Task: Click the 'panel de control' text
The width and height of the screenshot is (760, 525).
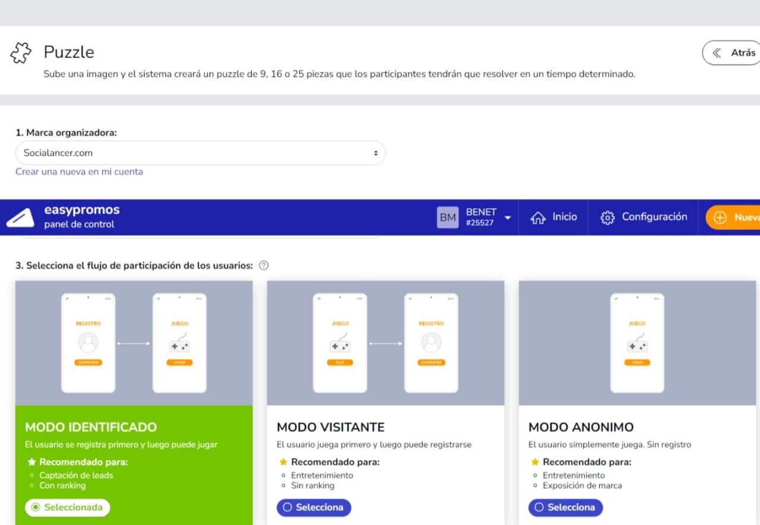Action: (79, 224)
